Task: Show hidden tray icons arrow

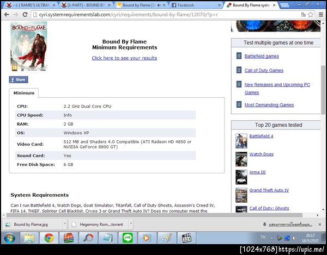Action: (x=272, y=238)
